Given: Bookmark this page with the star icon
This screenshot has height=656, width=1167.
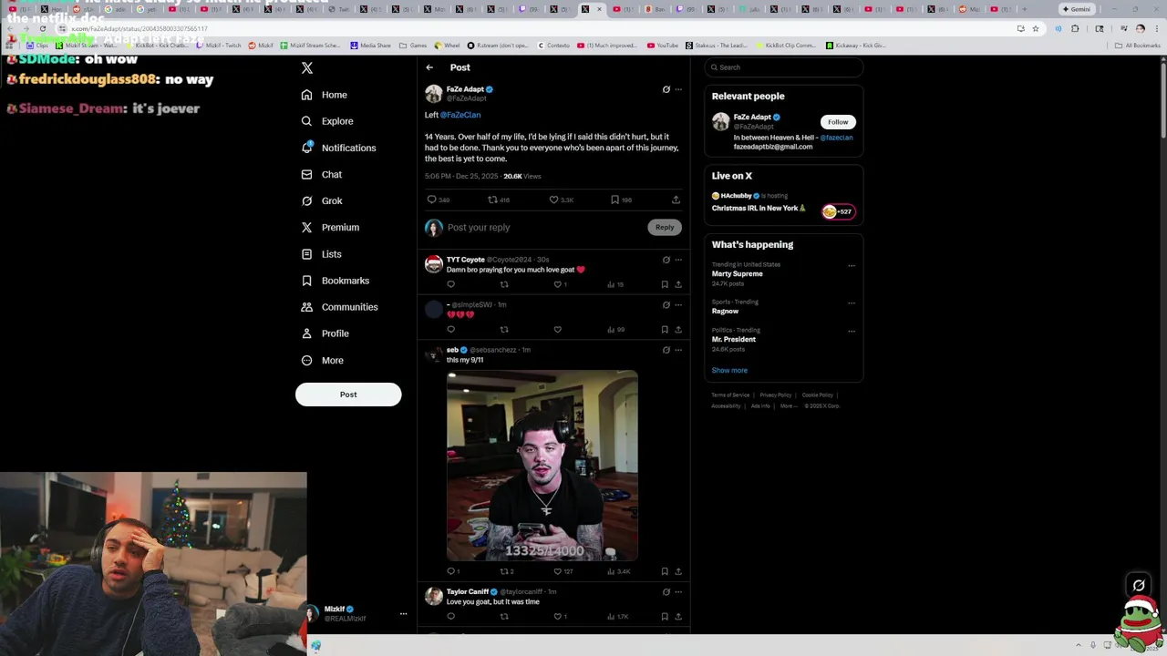Looking at the screenshot, I should click(1036, 28).
